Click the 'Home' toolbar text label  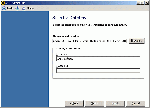[x=30, y=8]
